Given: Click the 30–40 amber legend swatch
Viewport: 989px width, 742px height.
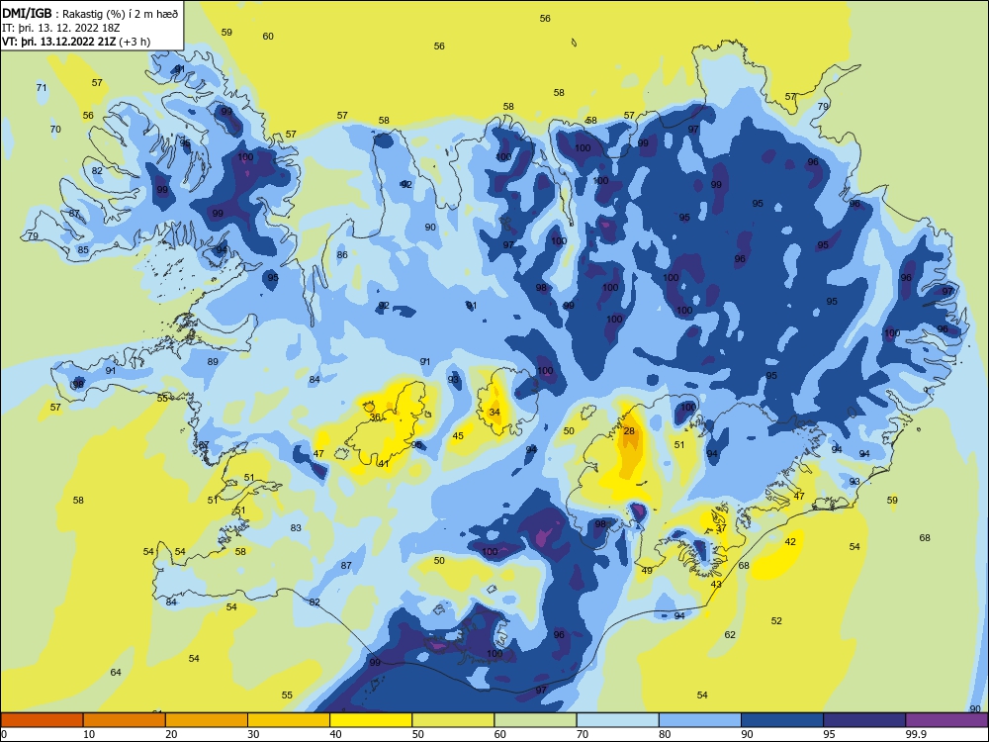Looking at the screenshot, I should click(289, 720).
